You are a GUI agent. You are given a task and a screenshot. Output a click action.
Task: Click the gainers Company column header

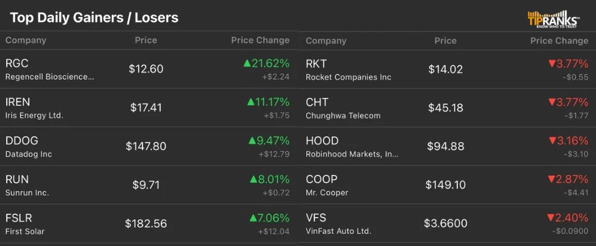tap(26, 40)
